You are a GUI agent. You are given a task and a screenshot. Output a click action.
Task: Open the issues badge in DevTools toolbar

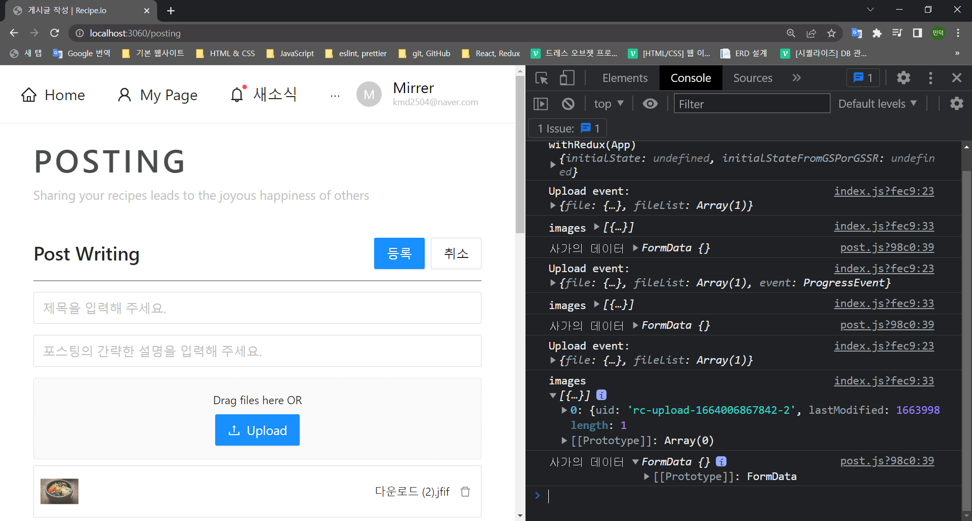click(x=863, y=77)
